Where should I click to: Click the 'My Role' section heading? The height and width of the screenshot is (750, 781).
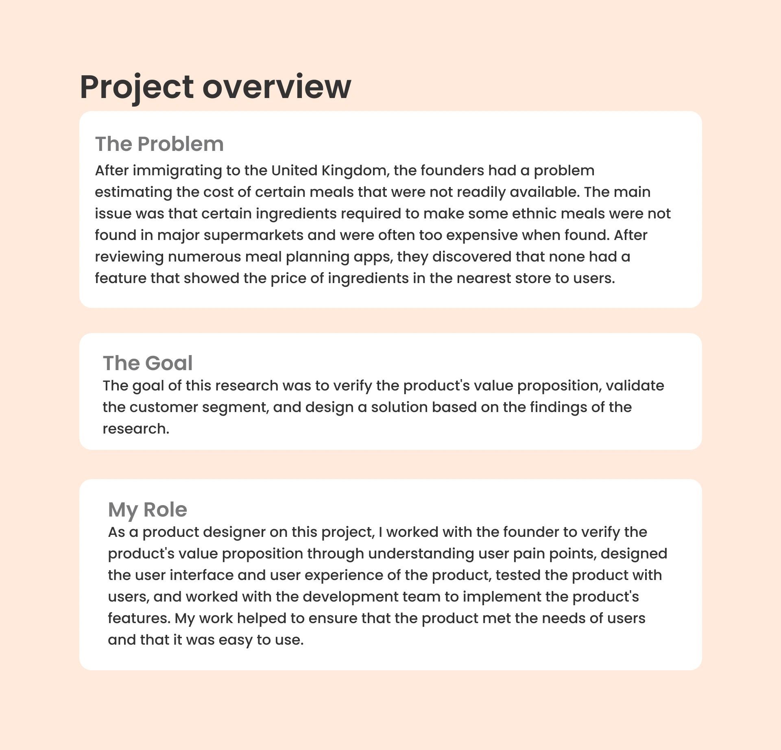(x=147, y=509)
